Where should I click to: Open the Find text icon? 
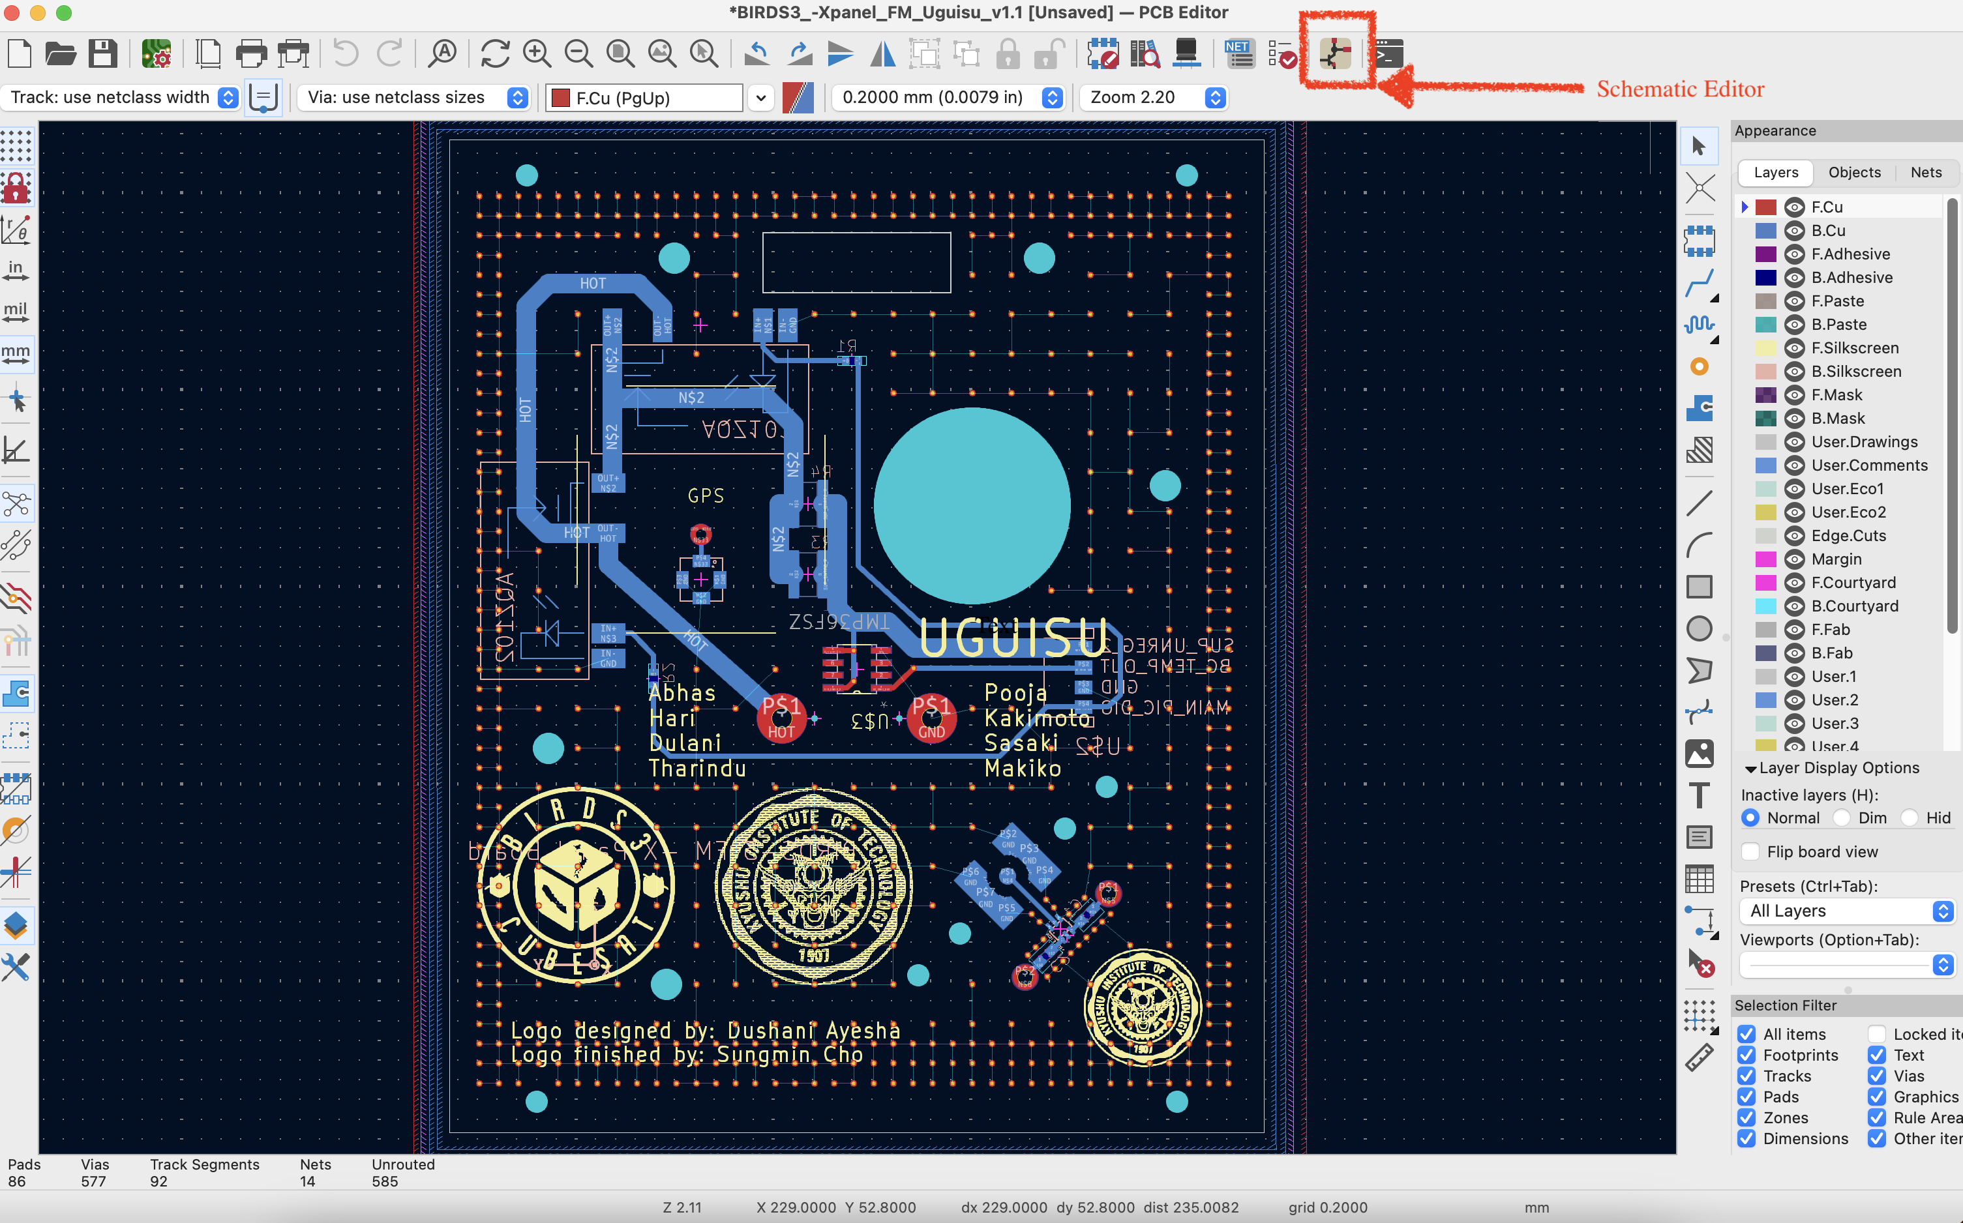(x=443, y=54)
